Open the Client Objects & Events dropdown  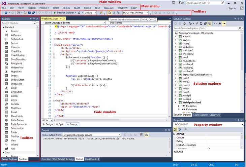click(x=73, y=23)
